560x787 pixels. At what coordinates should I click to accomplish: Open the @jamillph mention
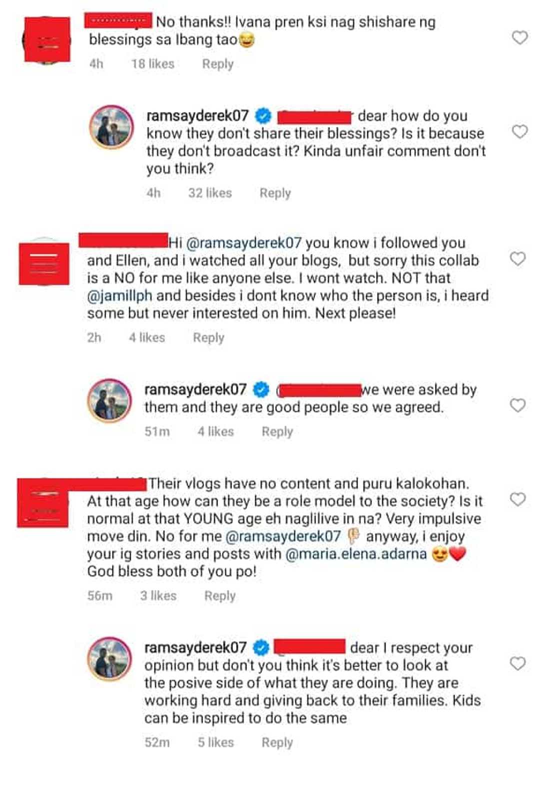point(119,295)
